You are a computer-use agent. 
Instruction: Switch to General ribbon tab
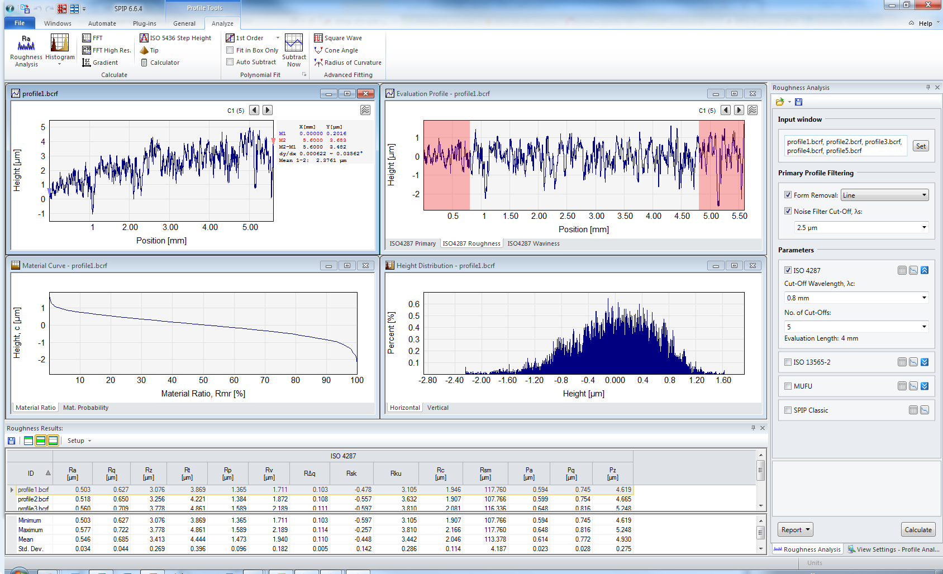184,23
